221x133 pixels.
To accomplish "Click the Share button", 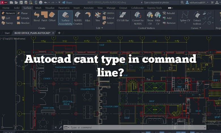I will tap(67, 3).
